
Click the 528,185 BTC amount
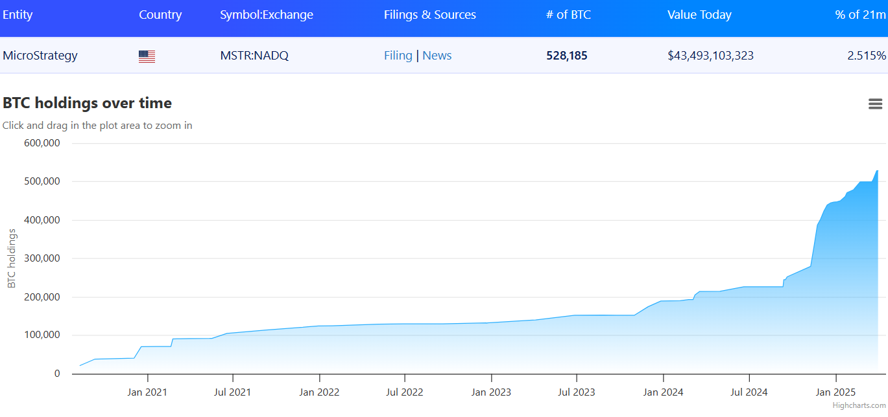[567, 56]
